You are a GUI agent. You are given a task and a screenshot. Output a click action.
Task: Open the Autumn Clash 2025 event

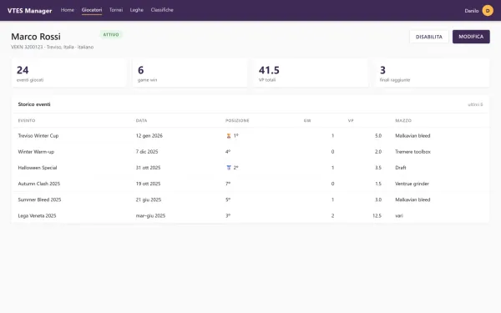(39, 184)
